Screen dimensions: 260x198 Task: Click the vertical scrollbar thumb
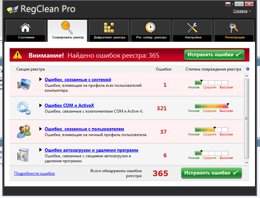pos(247,119)
